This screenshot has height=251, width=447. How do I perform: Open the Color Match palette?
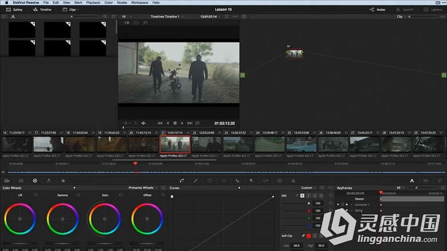21,181
